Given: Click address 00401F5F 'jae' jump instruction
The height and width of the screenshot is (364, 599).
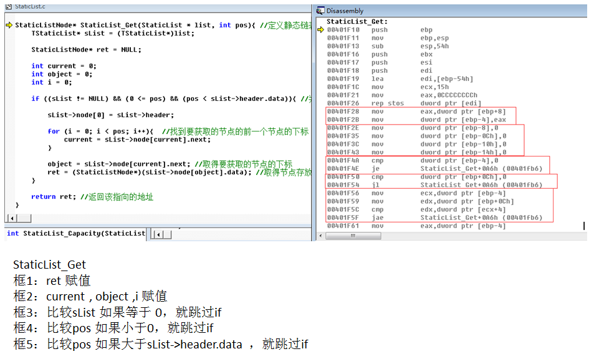Looking at the screenshot, I should [x=434, y=218].
